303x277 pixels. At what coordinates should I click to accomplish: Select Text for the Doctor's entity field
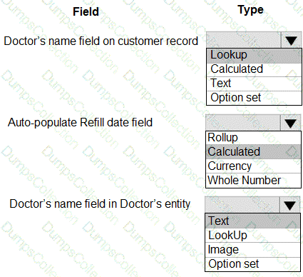pos(252,221)
